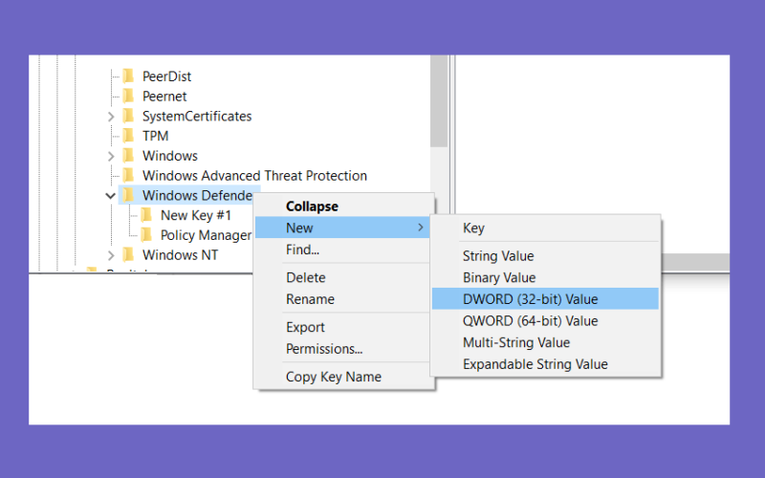Create a new String Value

[x=545, y=255]
